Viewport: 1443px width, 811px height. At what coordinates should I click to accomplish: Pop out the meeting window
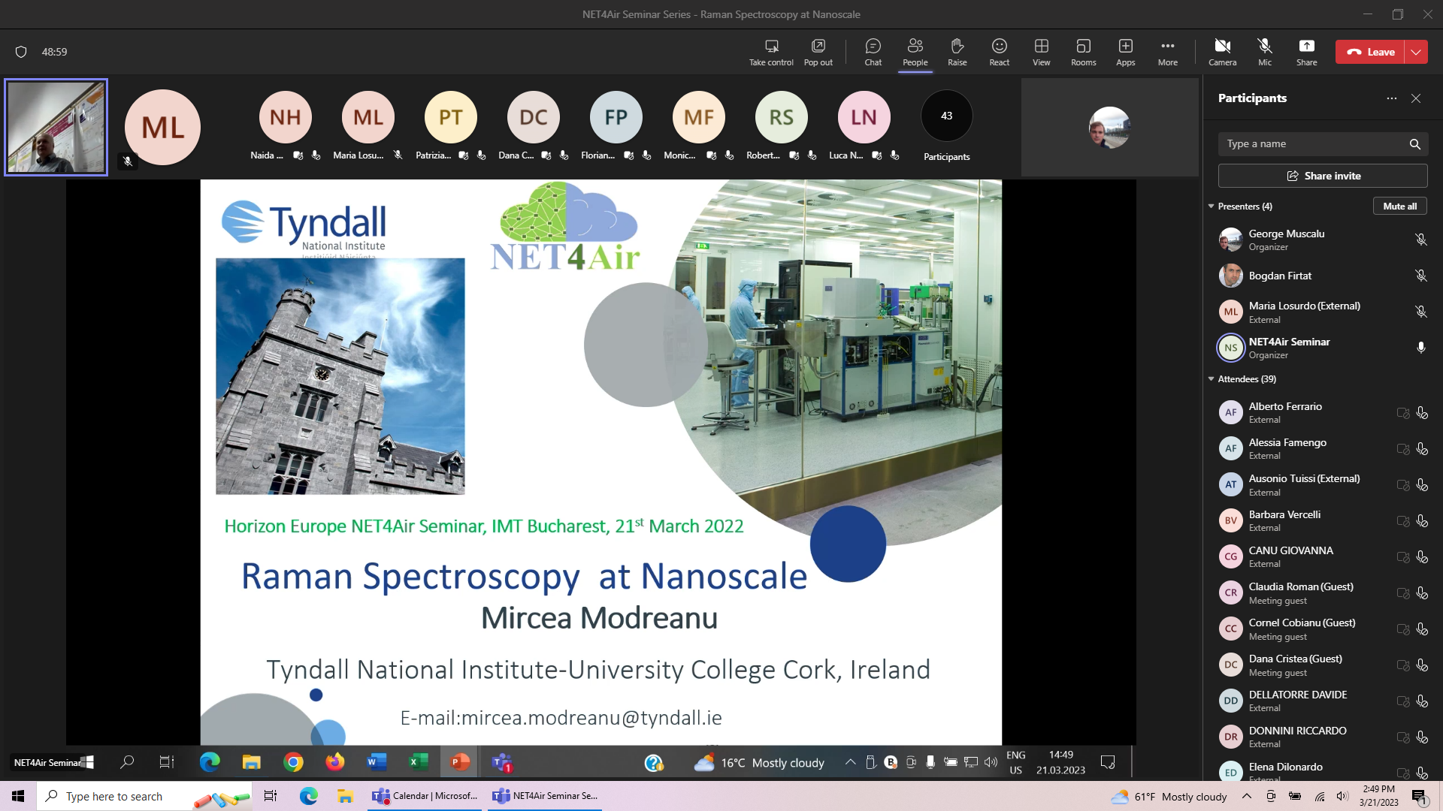point(818,51)
